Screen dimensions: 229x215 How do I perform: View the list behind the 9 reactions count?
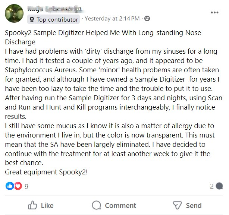tap(26, 186)
